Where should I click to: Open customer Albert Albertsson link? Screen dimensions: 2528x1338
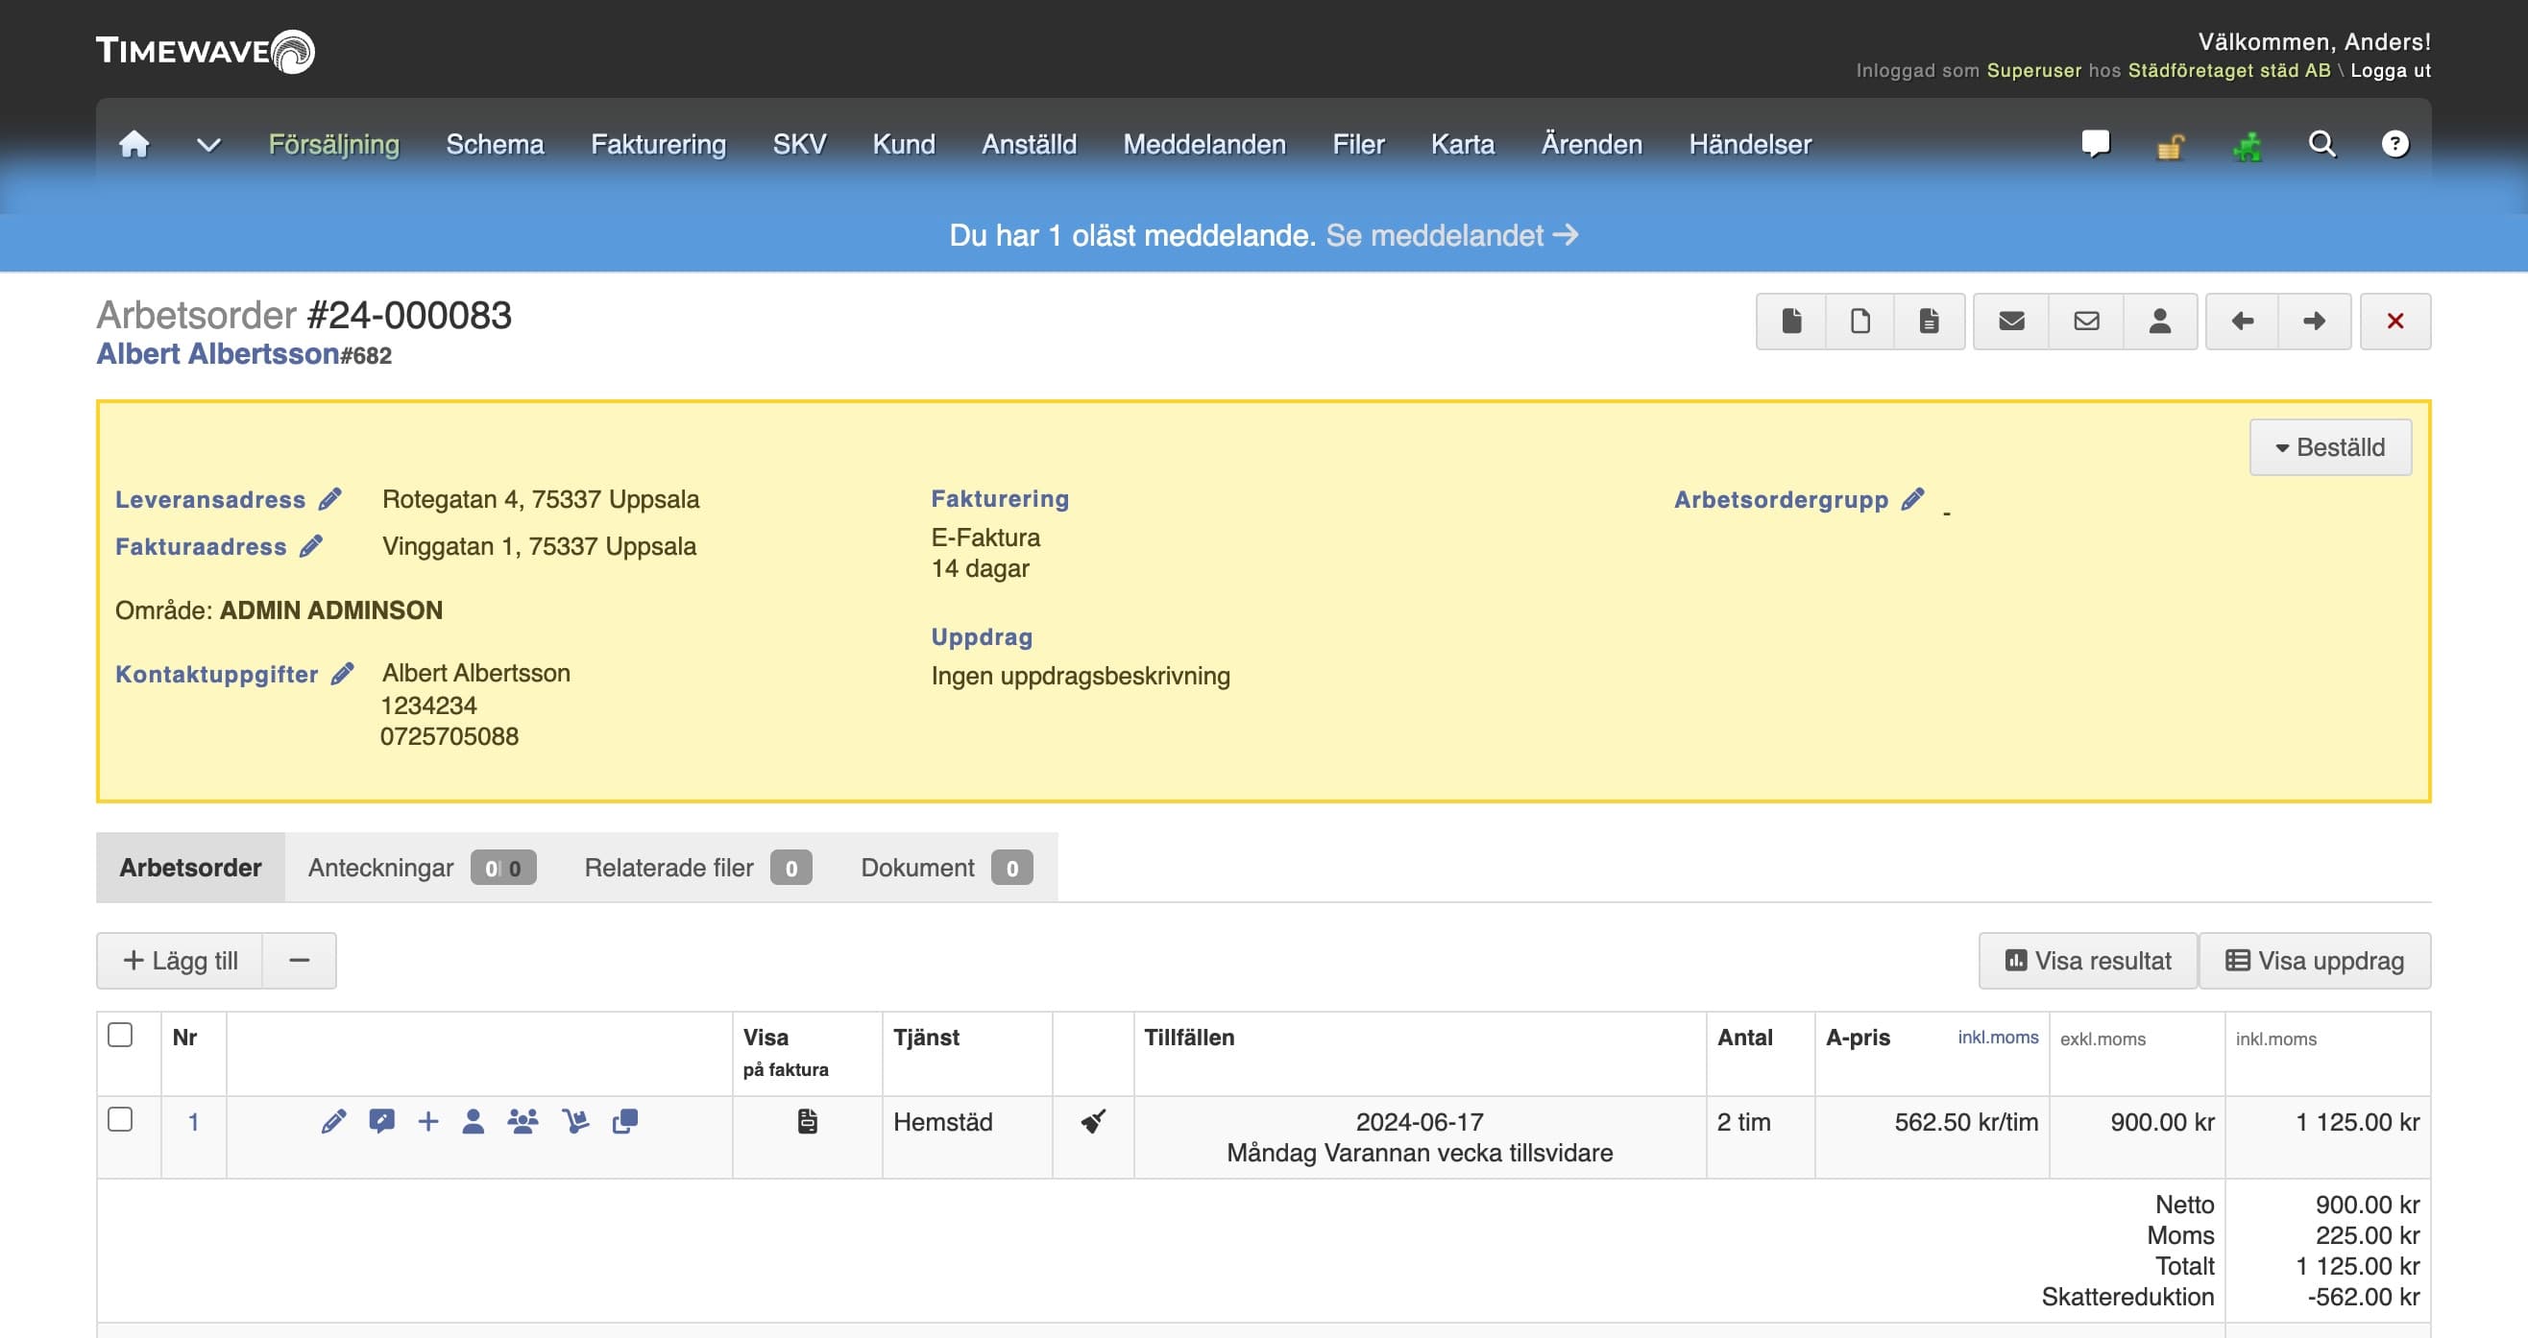pyautogui.click(x=218, y=354)
